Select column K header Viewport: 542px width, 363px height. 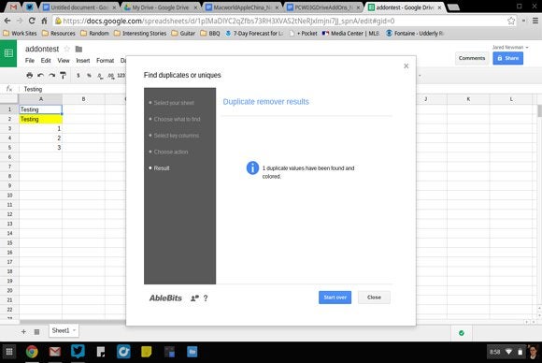468,99
